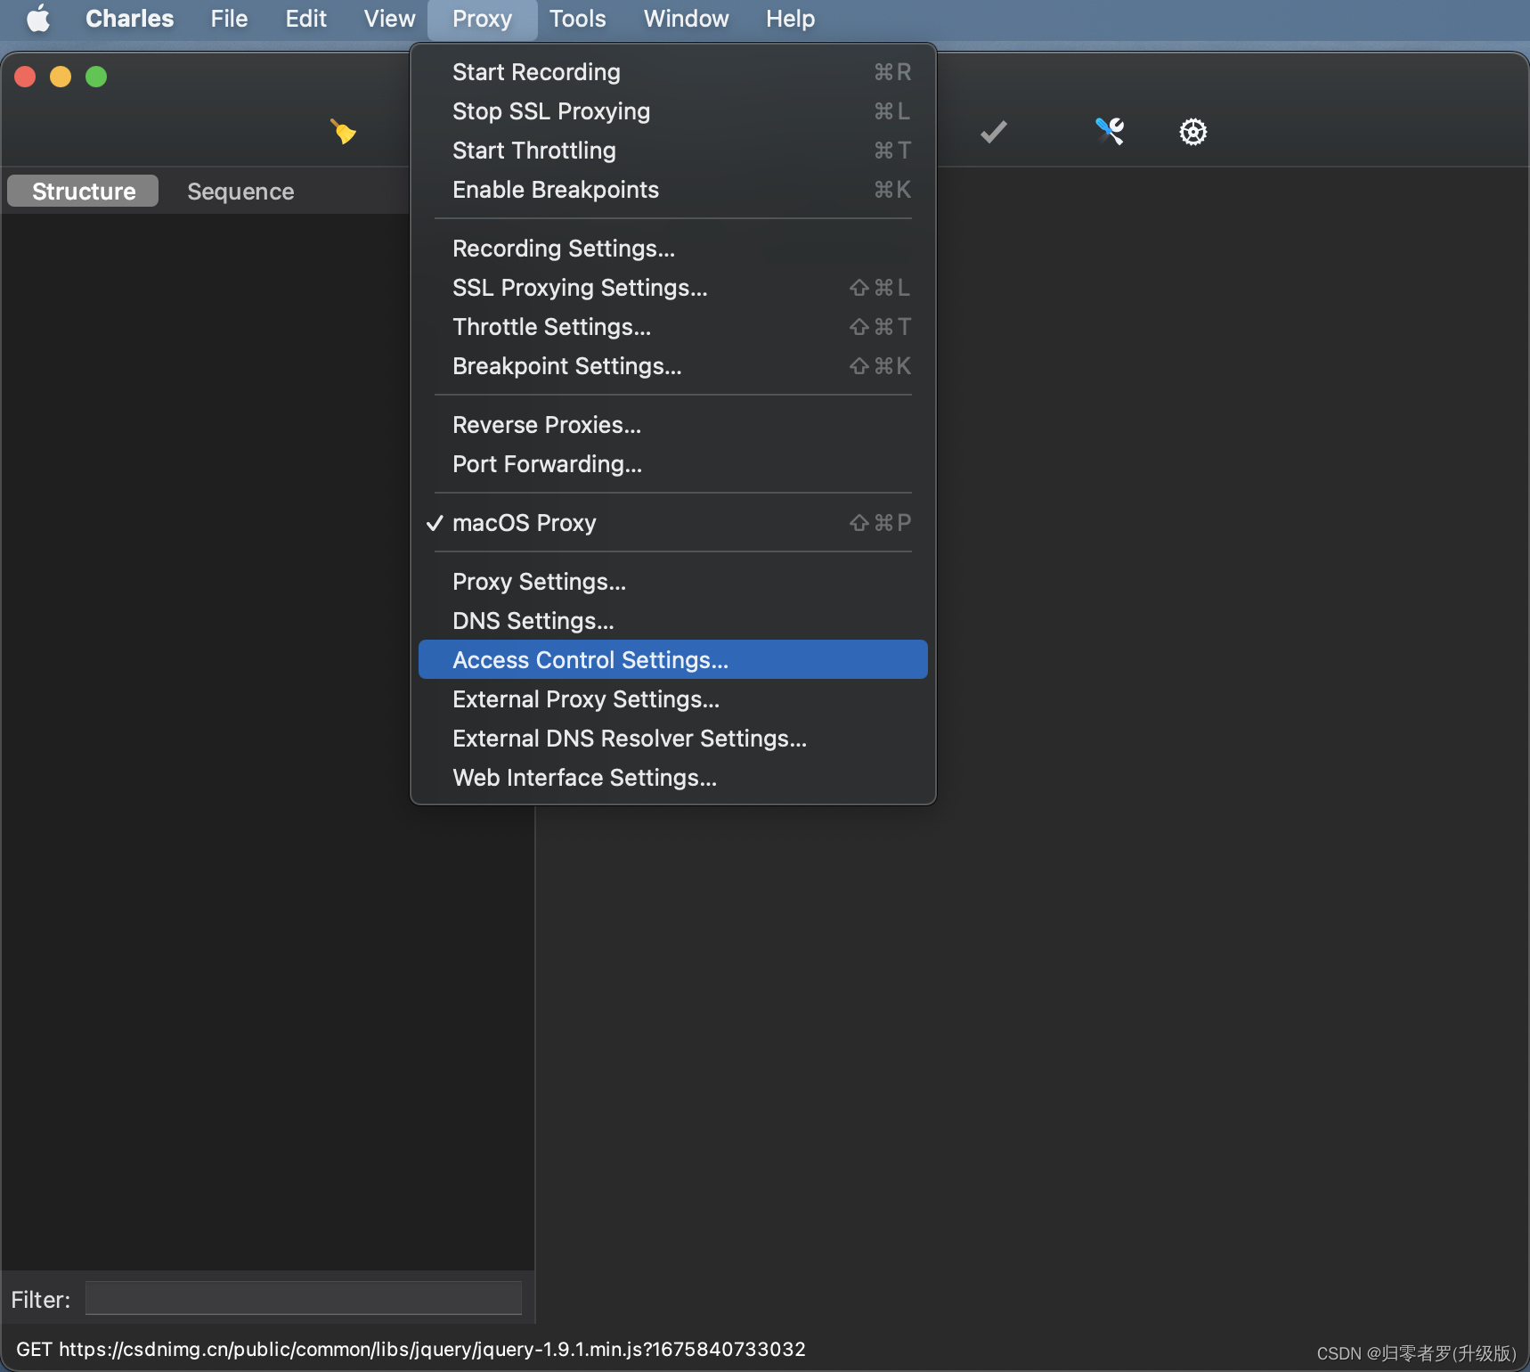
Task: Click the GET jquery status bar text
Action: (x=411, y=1349)
